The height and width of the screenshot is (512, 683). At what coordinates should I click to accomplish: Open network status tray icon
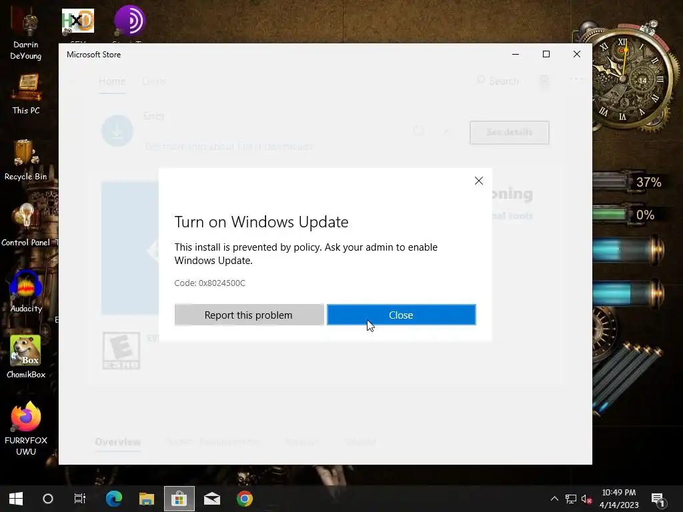pyautogui.click(x=571, y=499)
